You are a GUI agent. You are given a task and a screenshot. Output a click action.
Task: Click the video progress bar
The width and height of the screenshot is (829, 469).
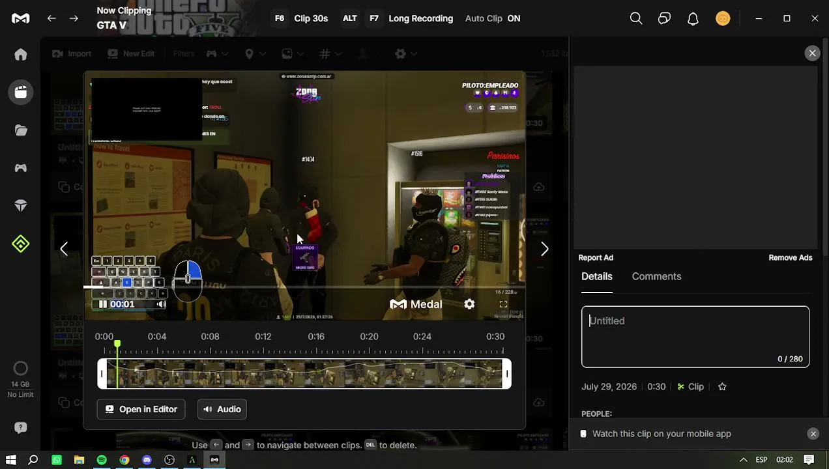point(304,287)
